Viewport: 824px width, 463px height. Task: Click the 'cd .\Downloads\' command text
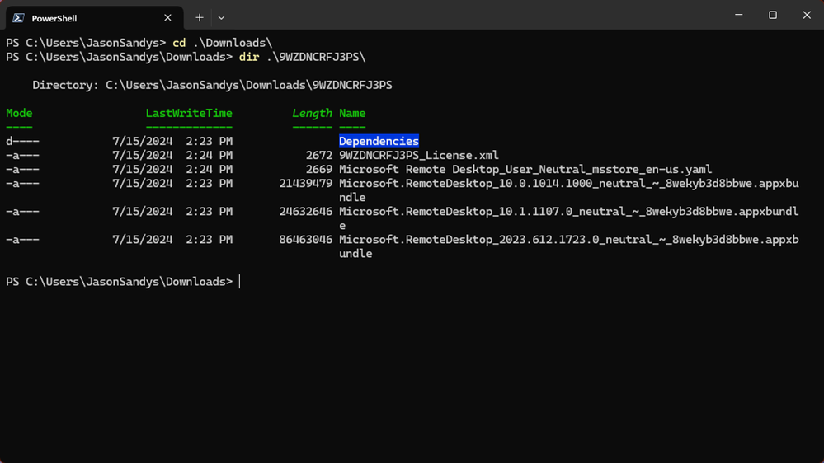click(223, 43)
